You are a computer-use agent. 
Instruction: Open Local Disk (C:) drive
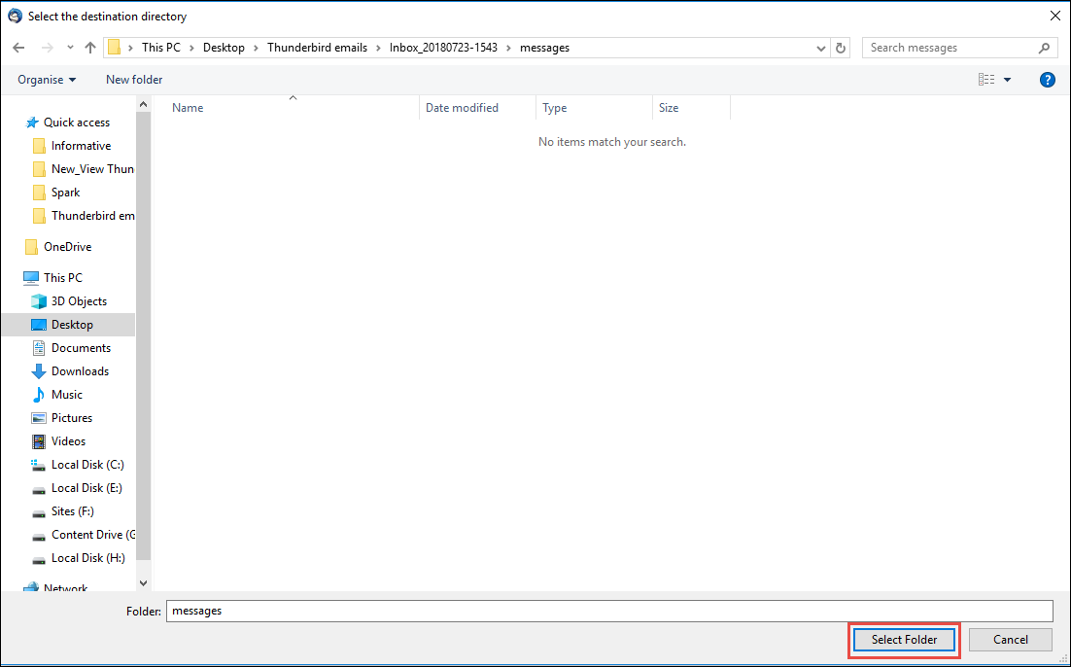pyautogui.click(x=86, y=464)
